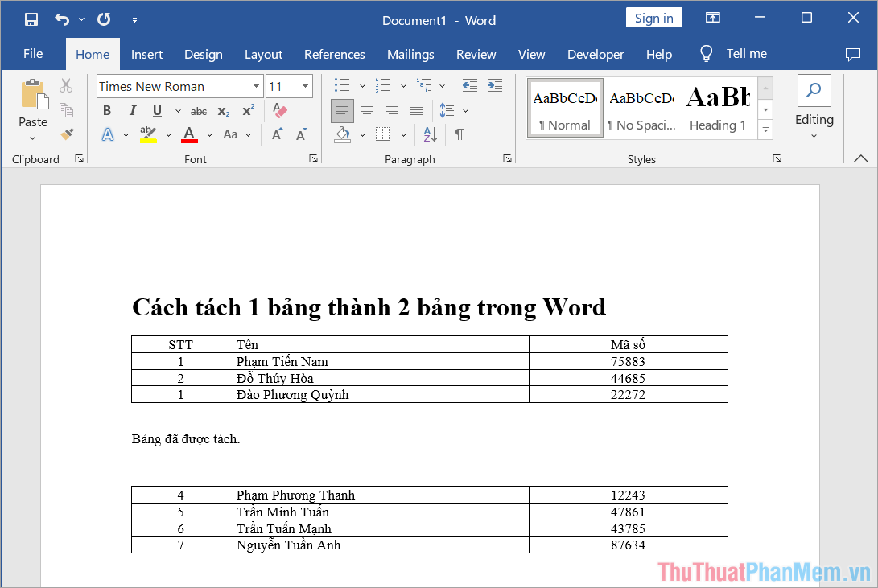Switch to the Mailings ribbon tab
878x588 pixels.
pyautogui.click(x=410, y=54)
